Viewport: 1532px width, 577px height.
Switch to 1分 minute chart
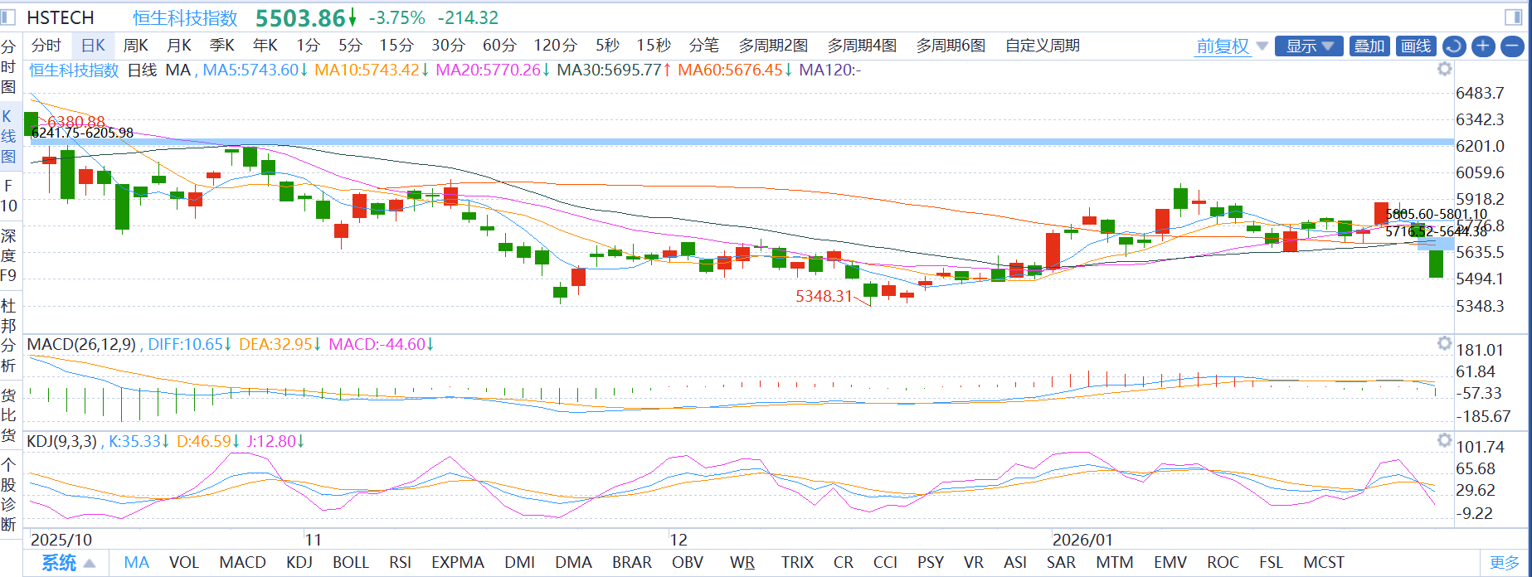point(308,46)
